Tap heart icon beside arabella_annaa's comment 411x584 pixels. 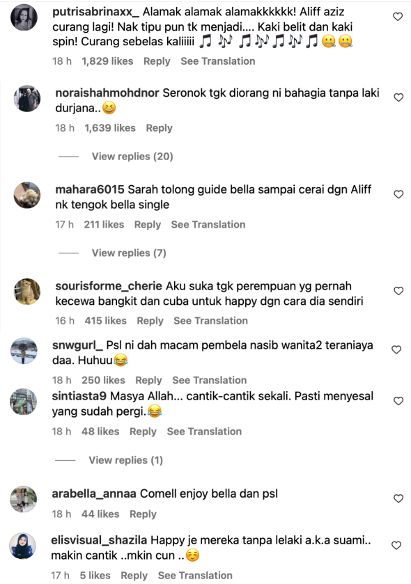[398, 498]
